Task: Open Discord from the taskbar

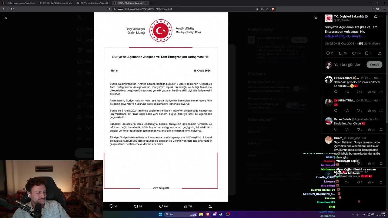Action: 214,214
